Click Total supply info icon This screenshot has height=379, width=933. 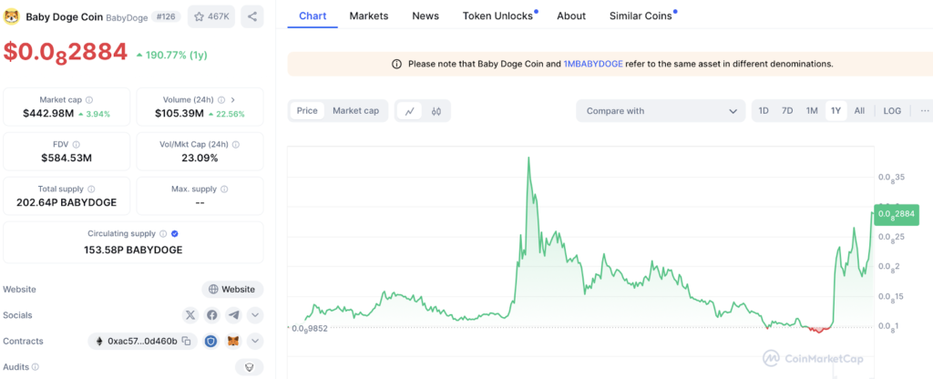tap(91, 189)
